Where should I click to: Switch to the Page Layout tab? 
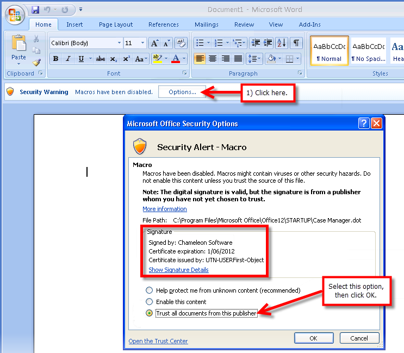116,24
